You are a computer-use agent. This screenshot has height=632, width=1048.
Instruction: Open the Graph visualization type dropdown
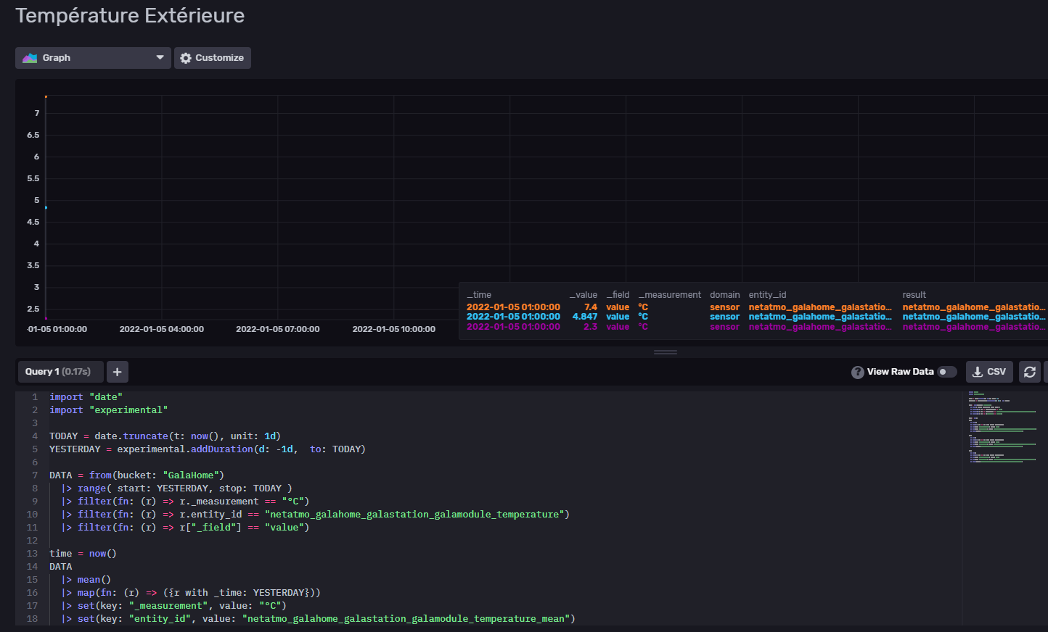(93, 58)
